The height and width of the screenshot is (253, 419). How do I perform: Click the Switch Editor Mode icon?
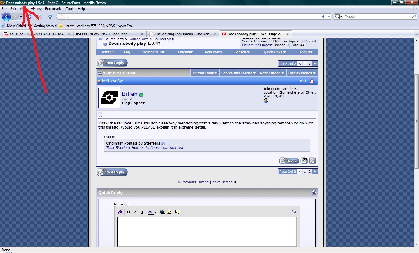pyautogui.click(x=294, y=212)
